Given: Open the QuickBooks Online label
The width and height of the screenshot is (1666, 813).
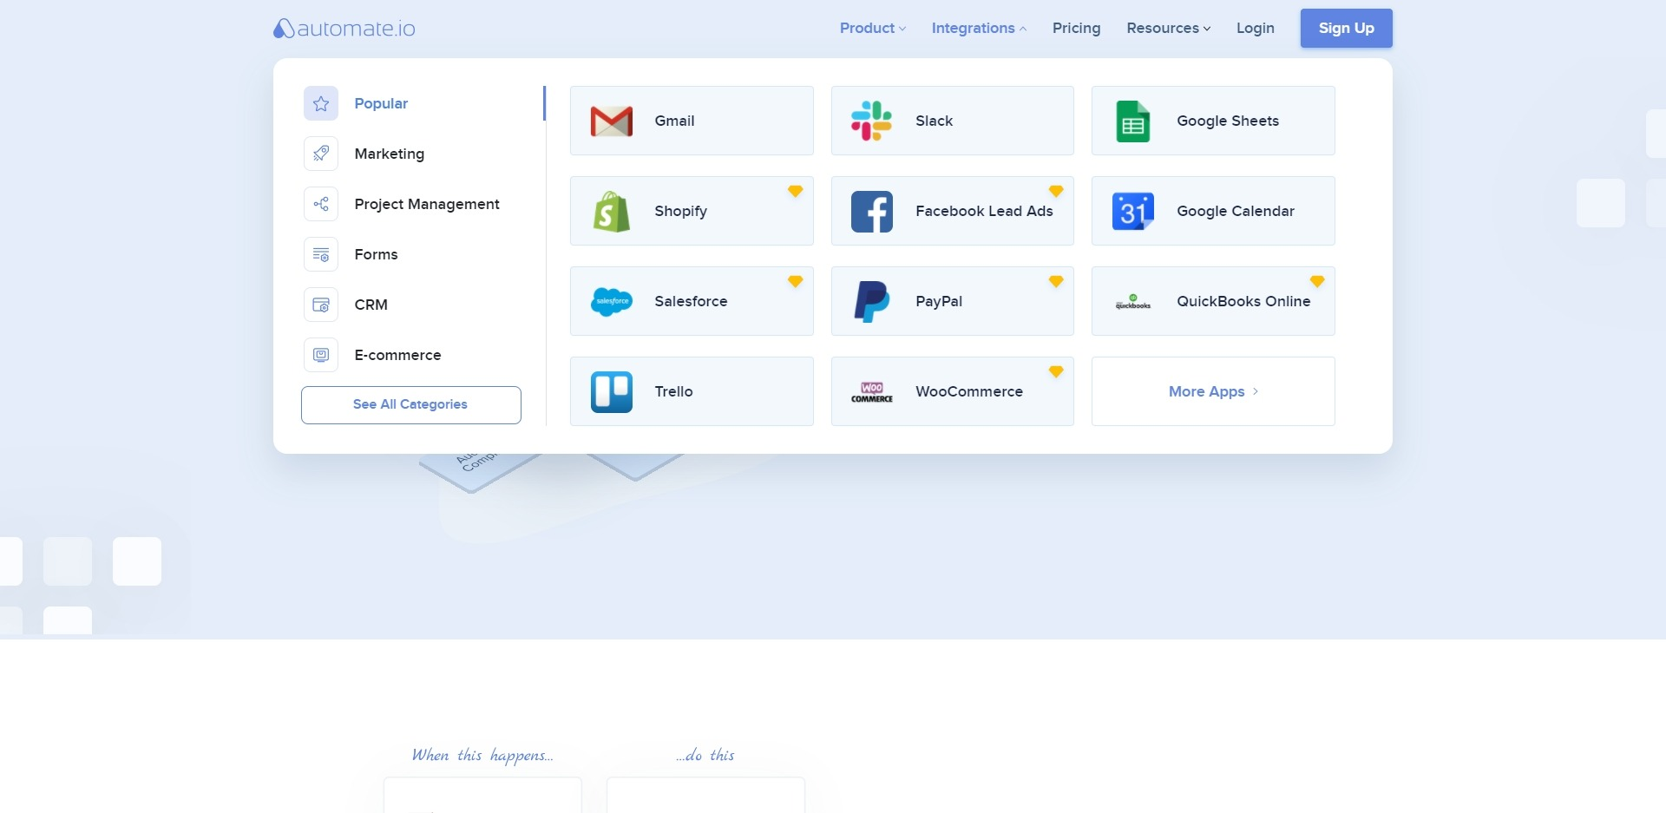Looking at the screenshot, I should coord(1243,301).
